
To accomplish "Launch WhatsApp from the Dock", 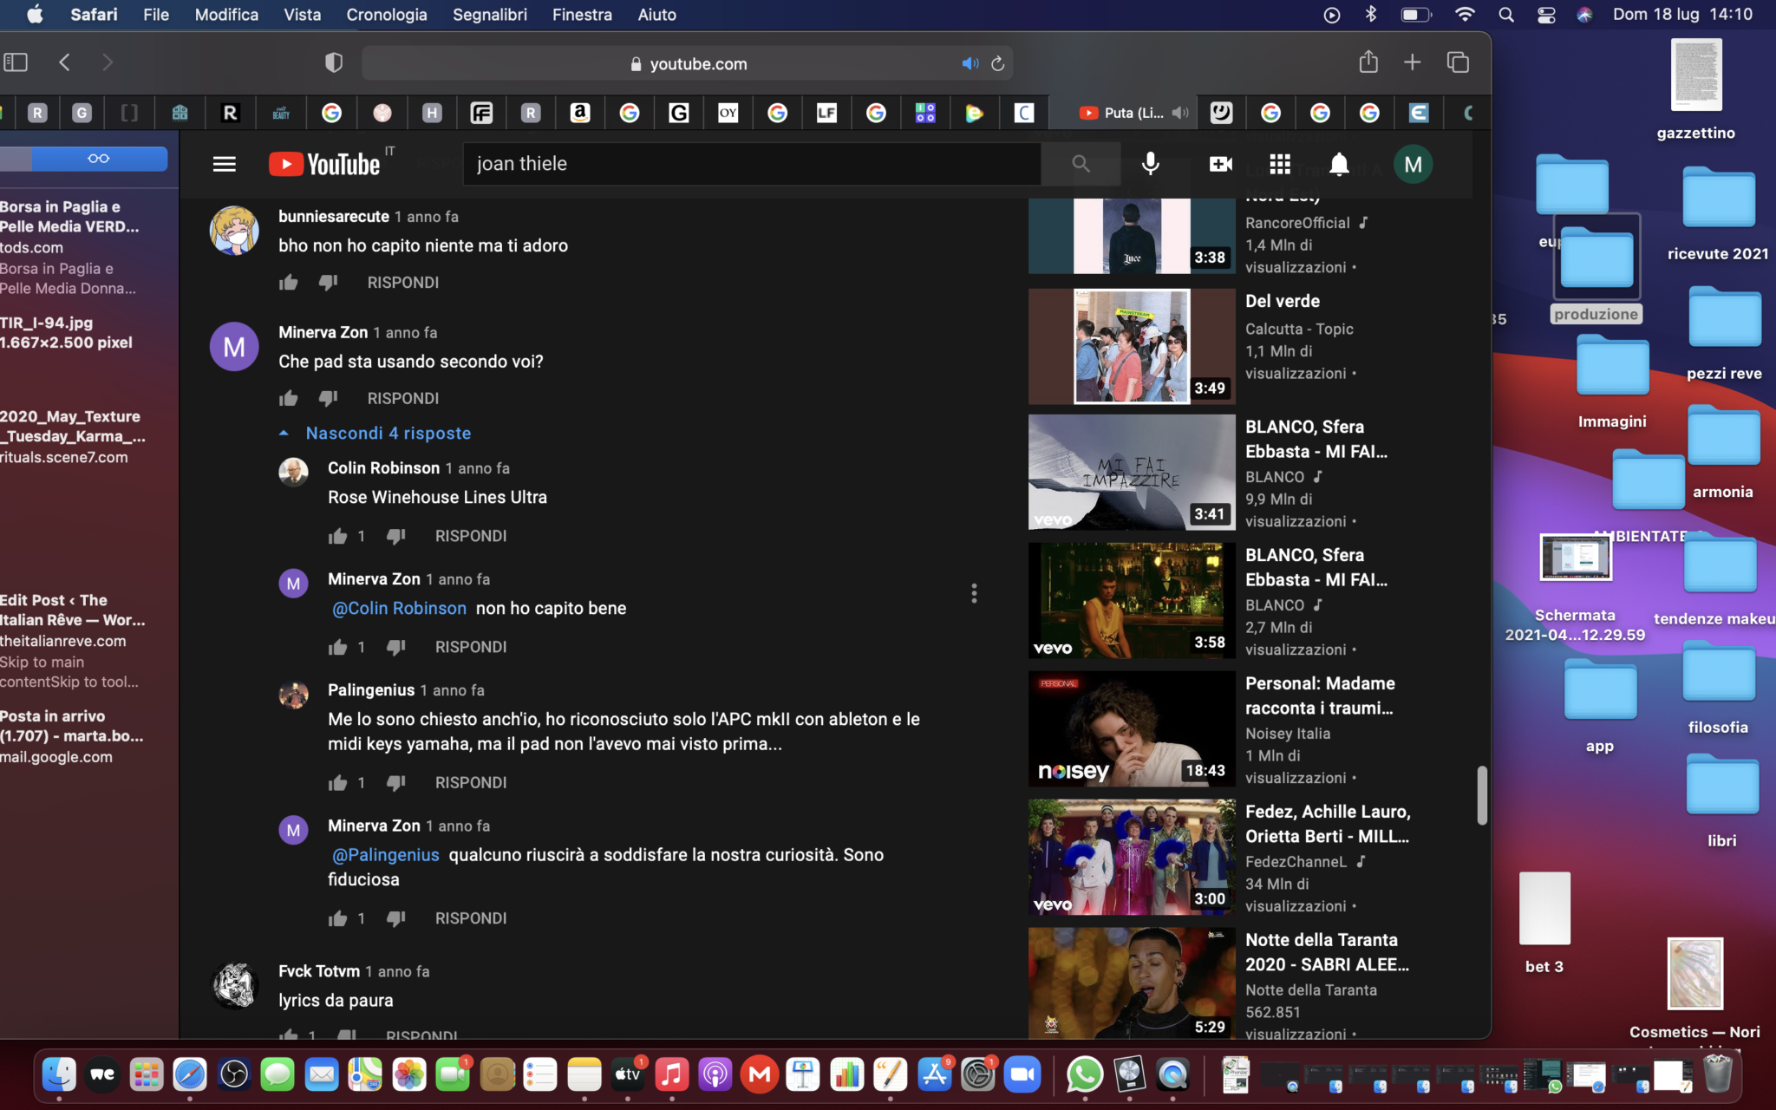I will tap(1085, 1075).
